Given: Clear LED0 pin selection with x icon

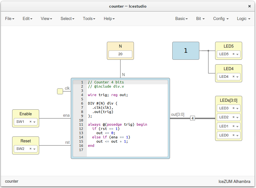Looking at the screenshot, I should (233, 135).
